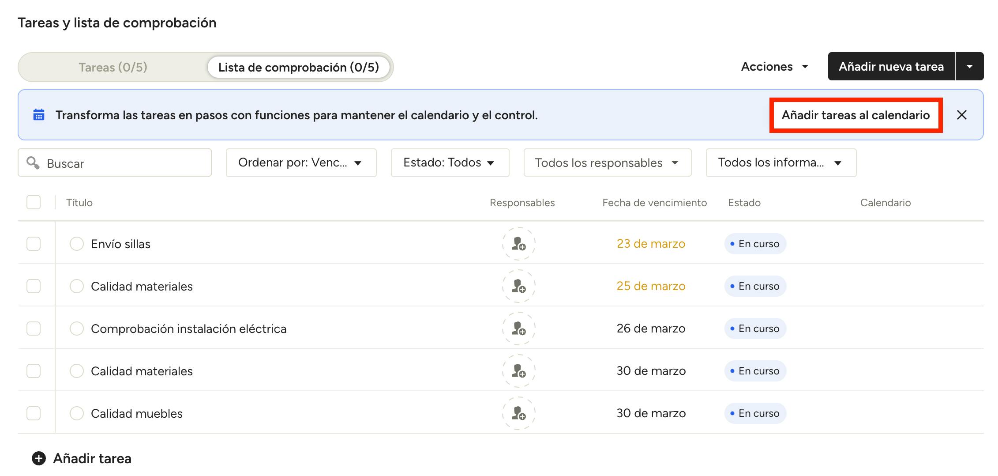
Task: Switch to the Tareas (0/5) tab
Action: (x=113, y=67)
